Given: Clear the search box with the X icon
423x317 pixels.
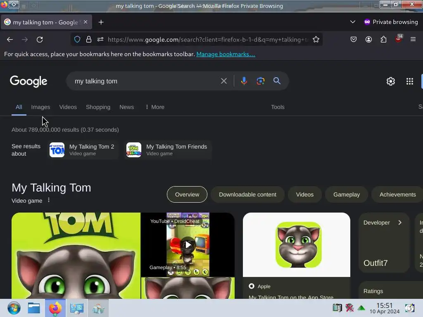Looking at the screenshot, I should coord(223,81).
